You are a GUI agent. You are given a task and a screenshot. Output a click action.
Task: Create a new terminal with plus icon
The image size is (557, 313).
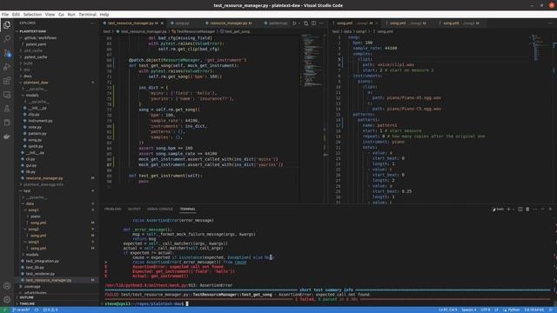508,209
